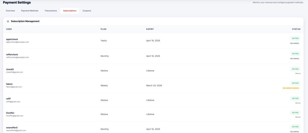Click the ACTIVE badge in againcheck row
The width and height of the screenshot is (308, 133).
(x=295, y=38)
